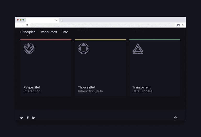Open the Info nav item
The width and height of the screenshot is (201, 137).
click(x=65, y=32)
